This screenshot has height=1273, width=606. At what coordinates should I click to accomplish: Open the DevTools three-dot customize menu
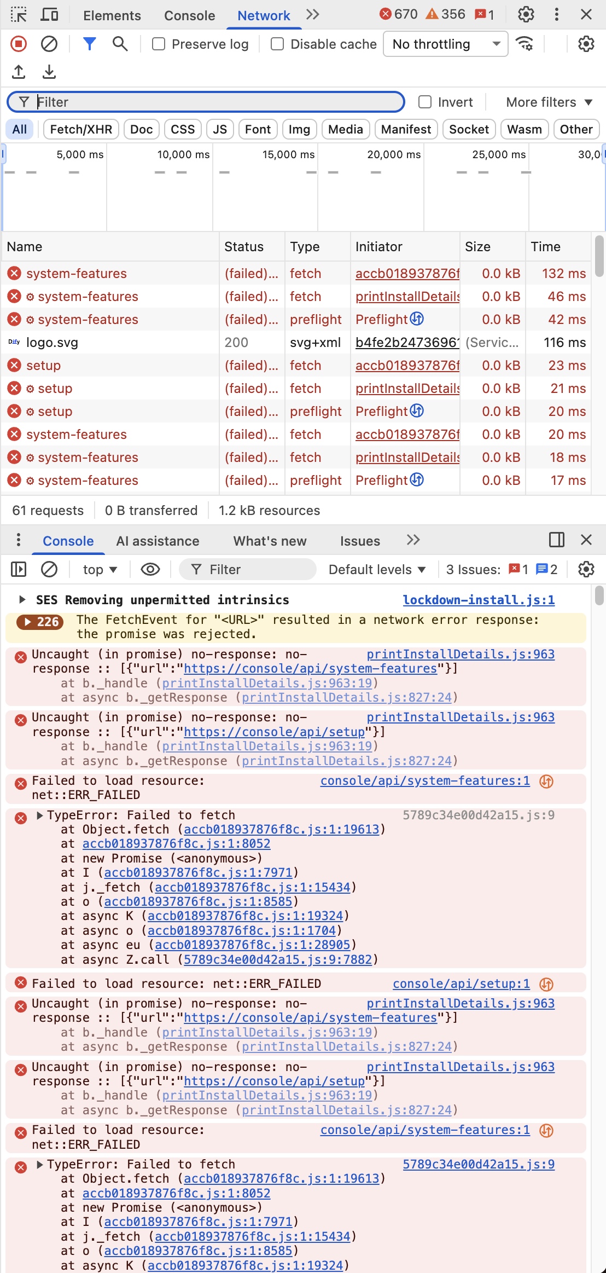click(x=557, y=15)
